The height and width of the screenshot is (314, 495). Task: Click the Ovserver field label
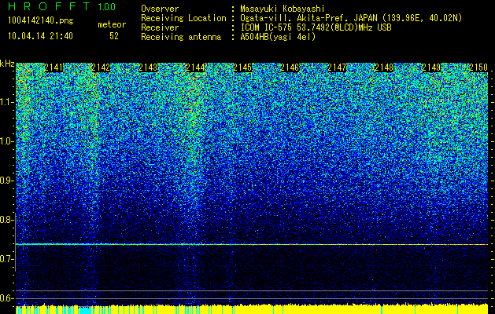coord(160,9)
